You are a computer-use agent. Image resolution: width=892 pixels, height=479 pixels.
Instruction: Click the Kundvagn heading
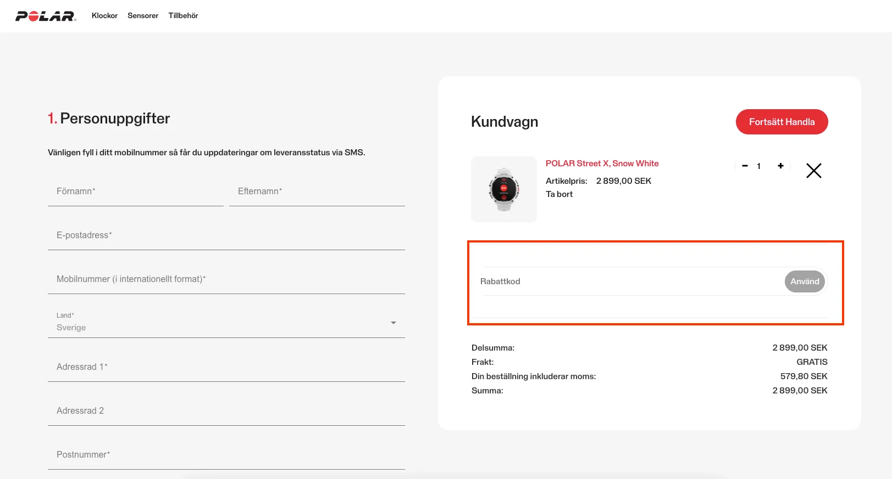505,122
